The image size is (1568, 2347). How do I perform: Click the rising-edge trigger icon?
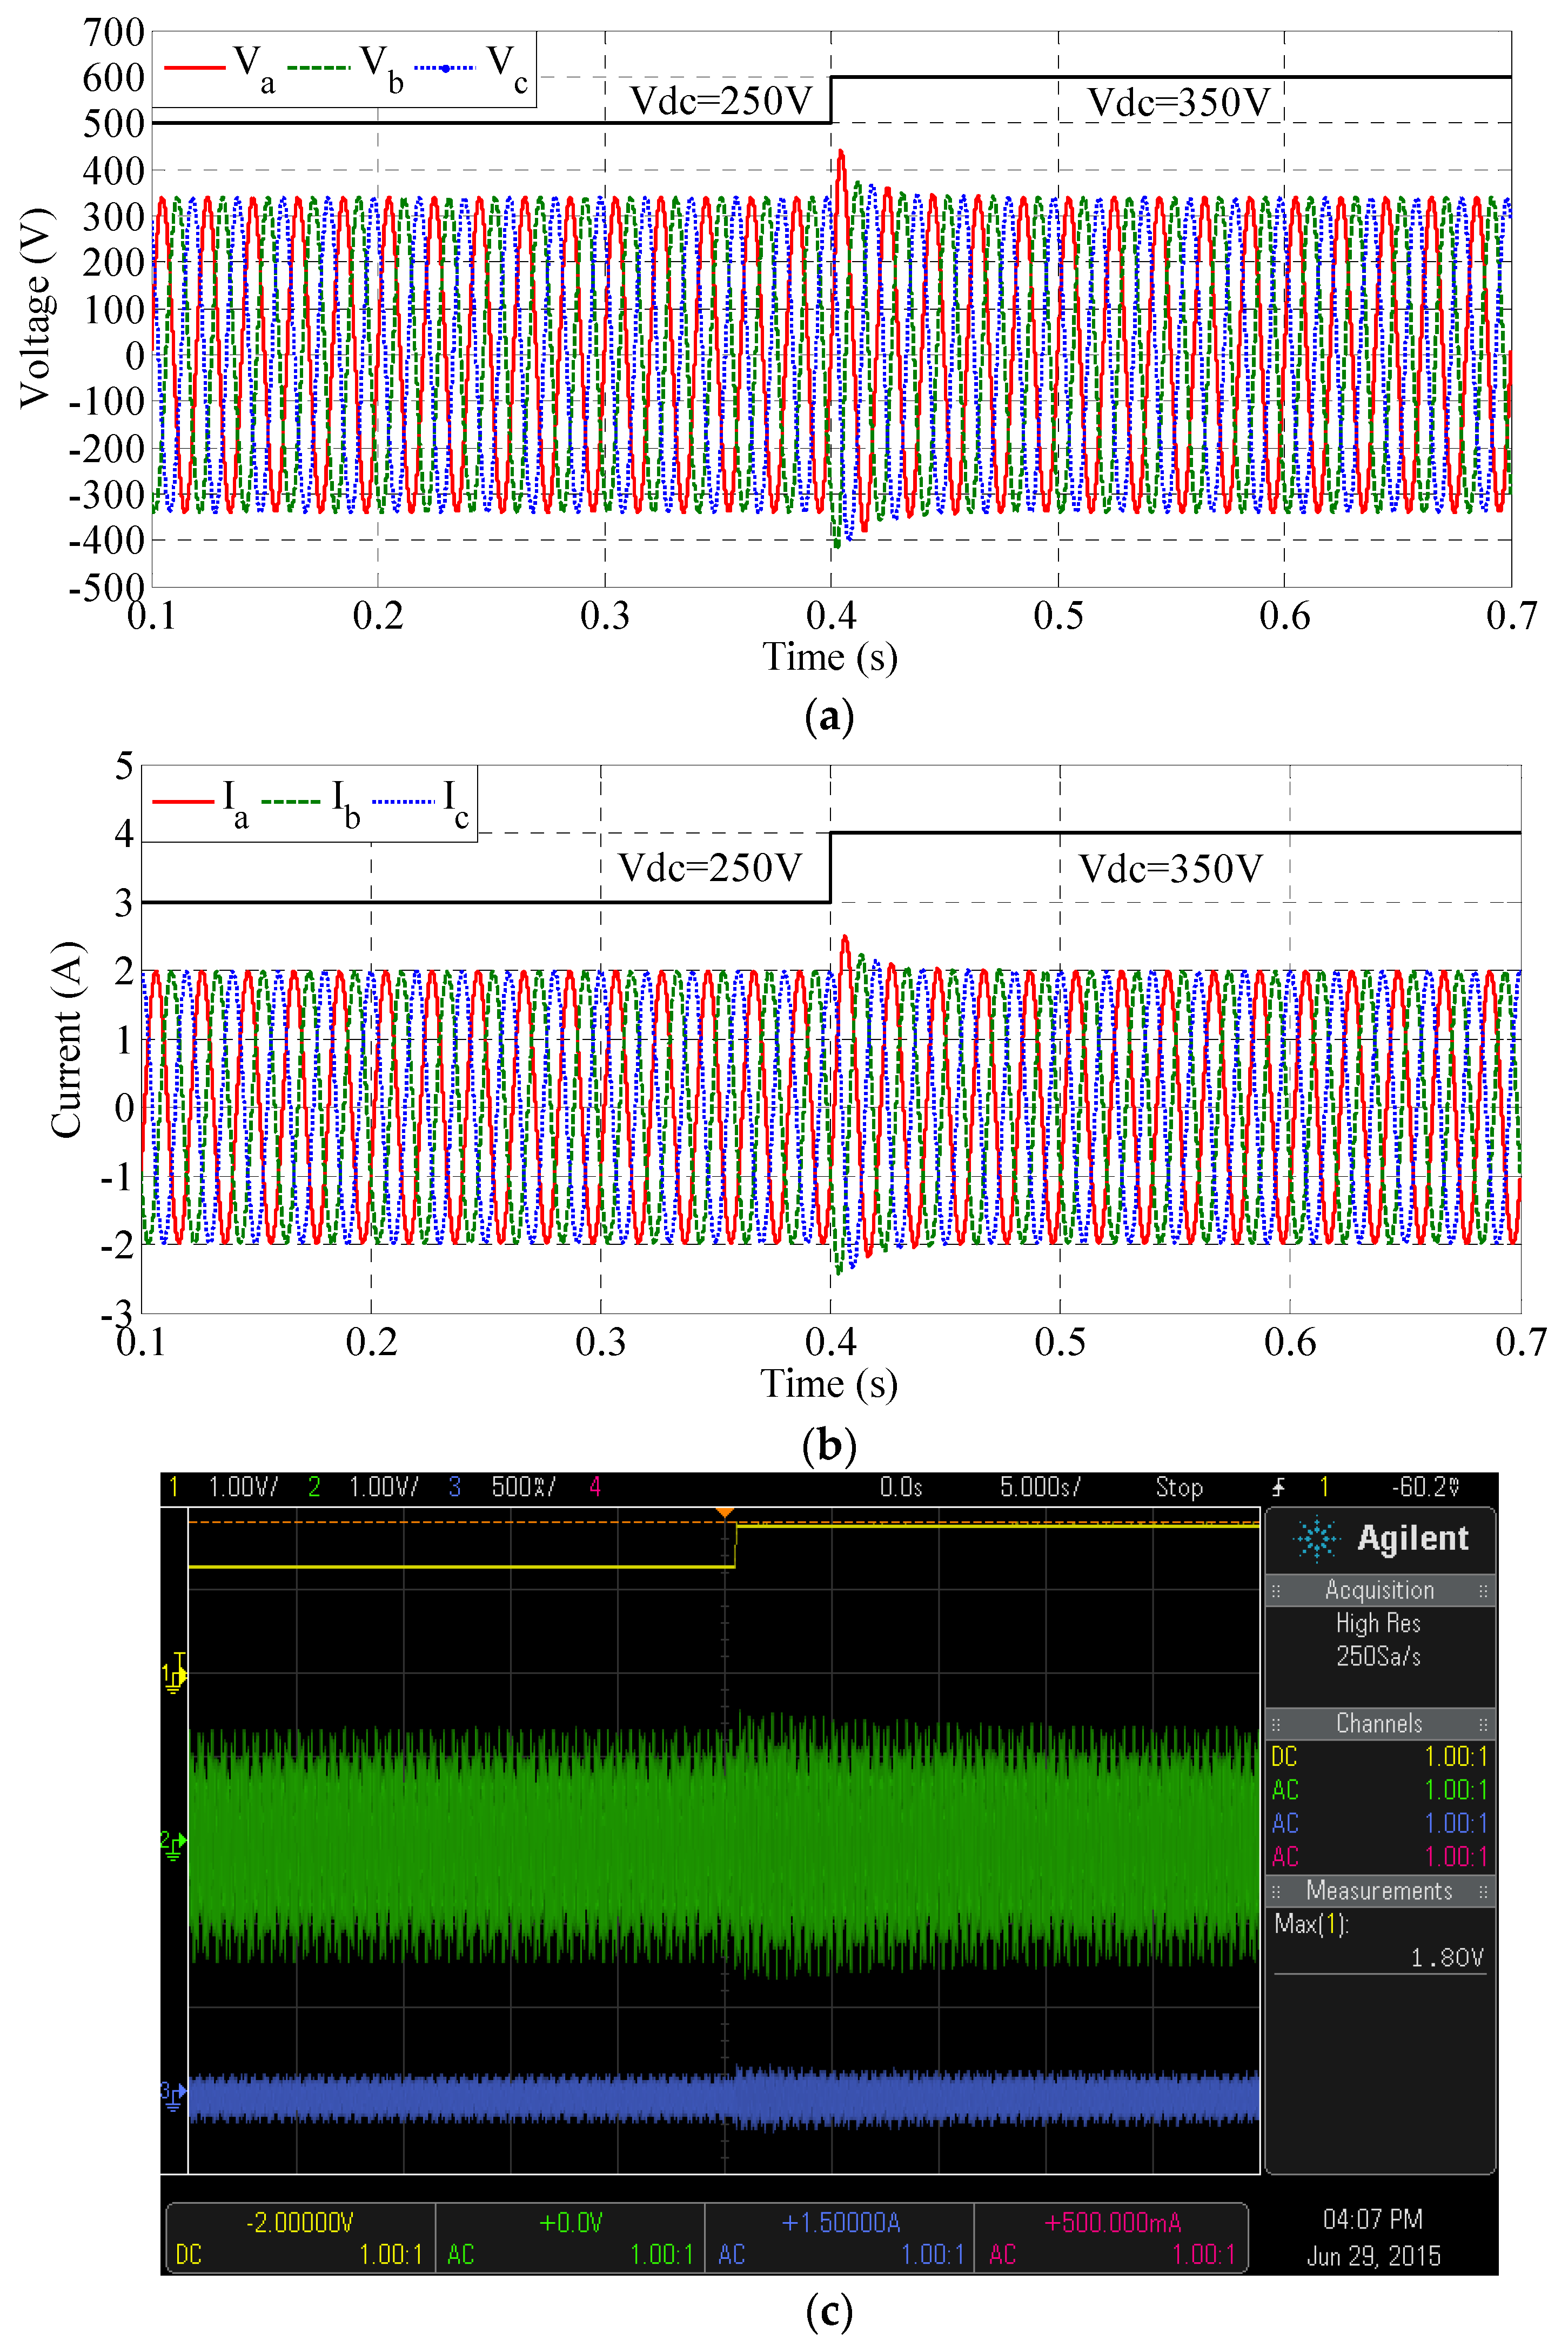click(x=1278, y=1486)
